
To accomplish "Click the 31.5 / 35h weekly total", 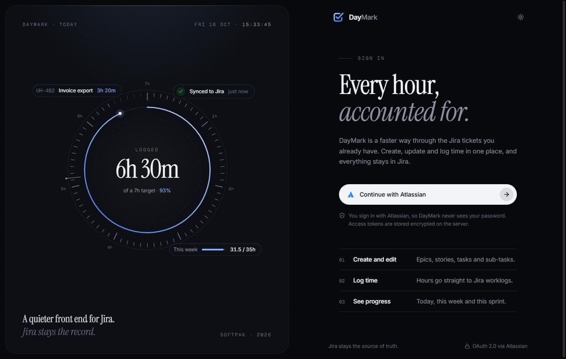I will [242, 250].
